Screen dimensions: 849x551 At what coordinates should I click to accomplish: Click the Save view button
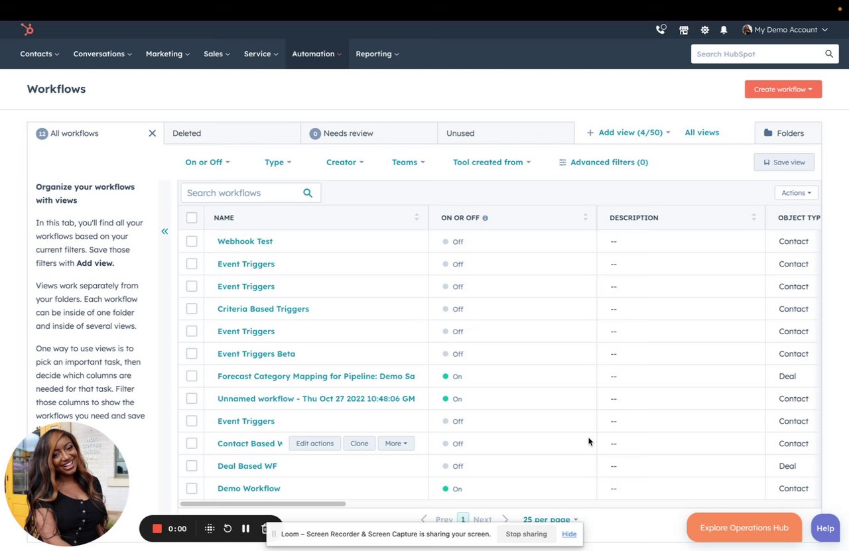(784, 162)
